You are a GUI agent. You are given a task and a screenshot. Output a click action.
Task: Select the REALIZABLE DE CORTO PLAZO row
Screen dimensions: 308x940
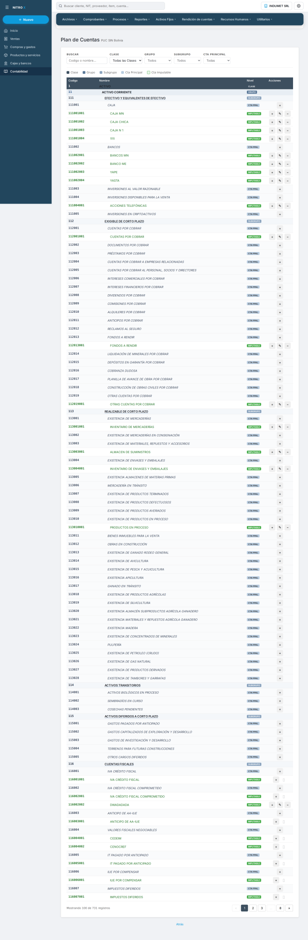[x=180, y=411]
